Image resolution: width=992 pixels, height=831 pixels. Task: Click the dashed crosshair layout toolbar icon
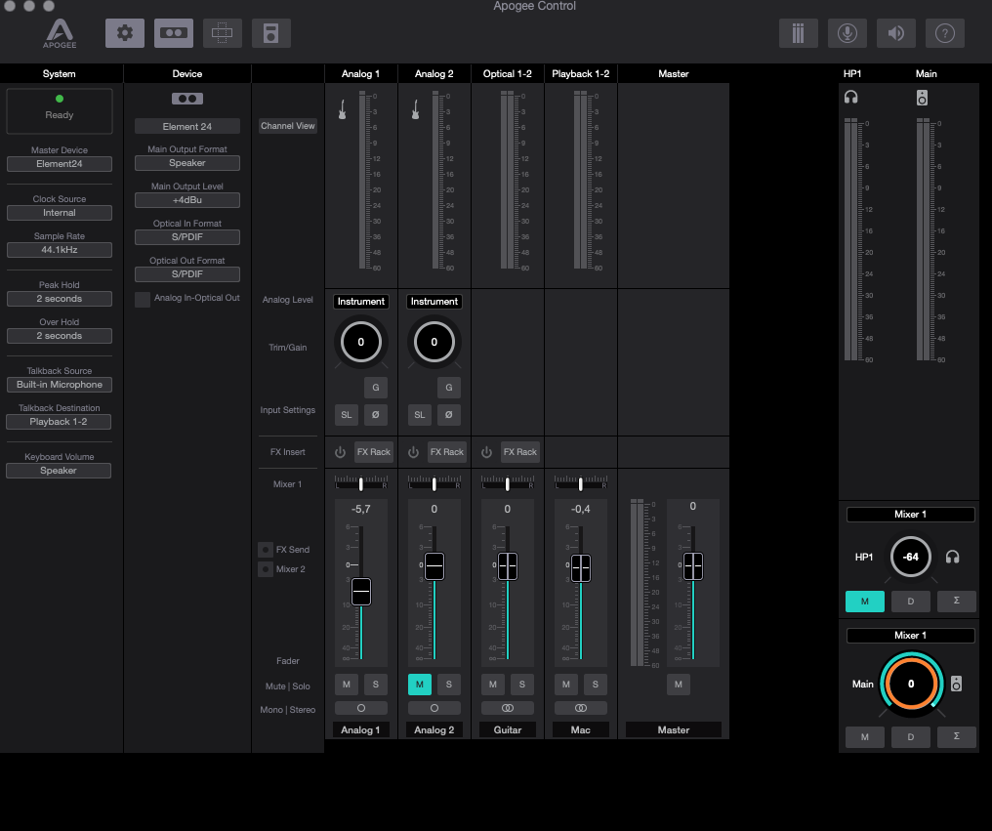click(x=222, y=33)
